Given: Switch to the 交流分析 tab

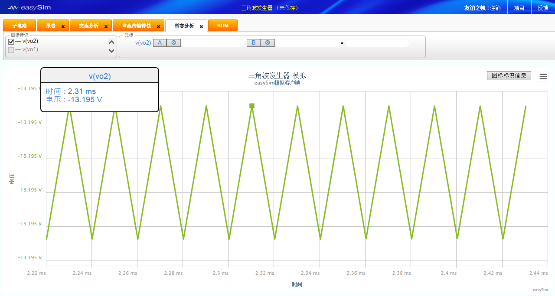Looking at the screenshot, I should (x=88, y=26).
